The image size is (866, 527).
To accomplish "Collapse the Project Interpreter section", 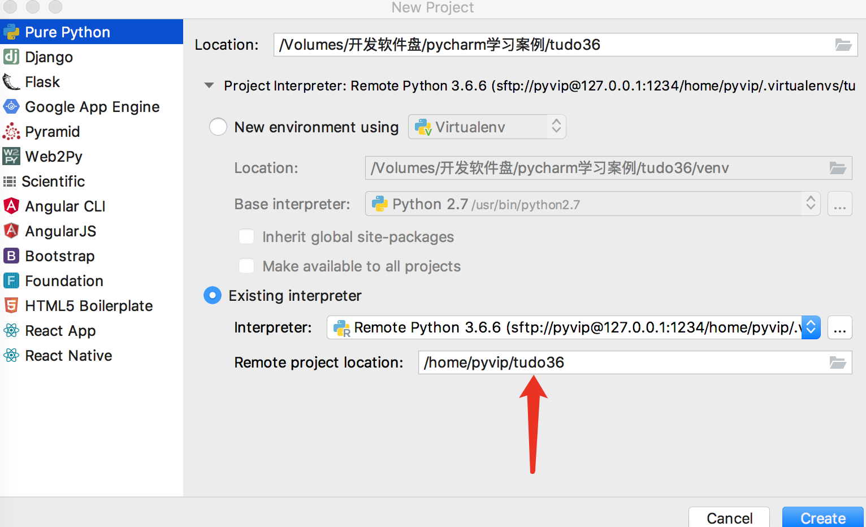I will 209,86.
